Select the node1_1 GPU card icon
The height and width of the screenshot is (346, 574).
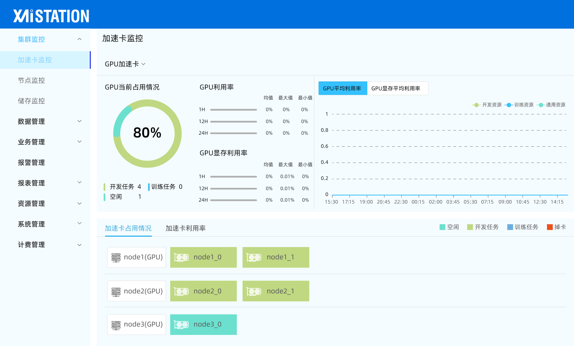pyautogui.click(x=254, y=257)
